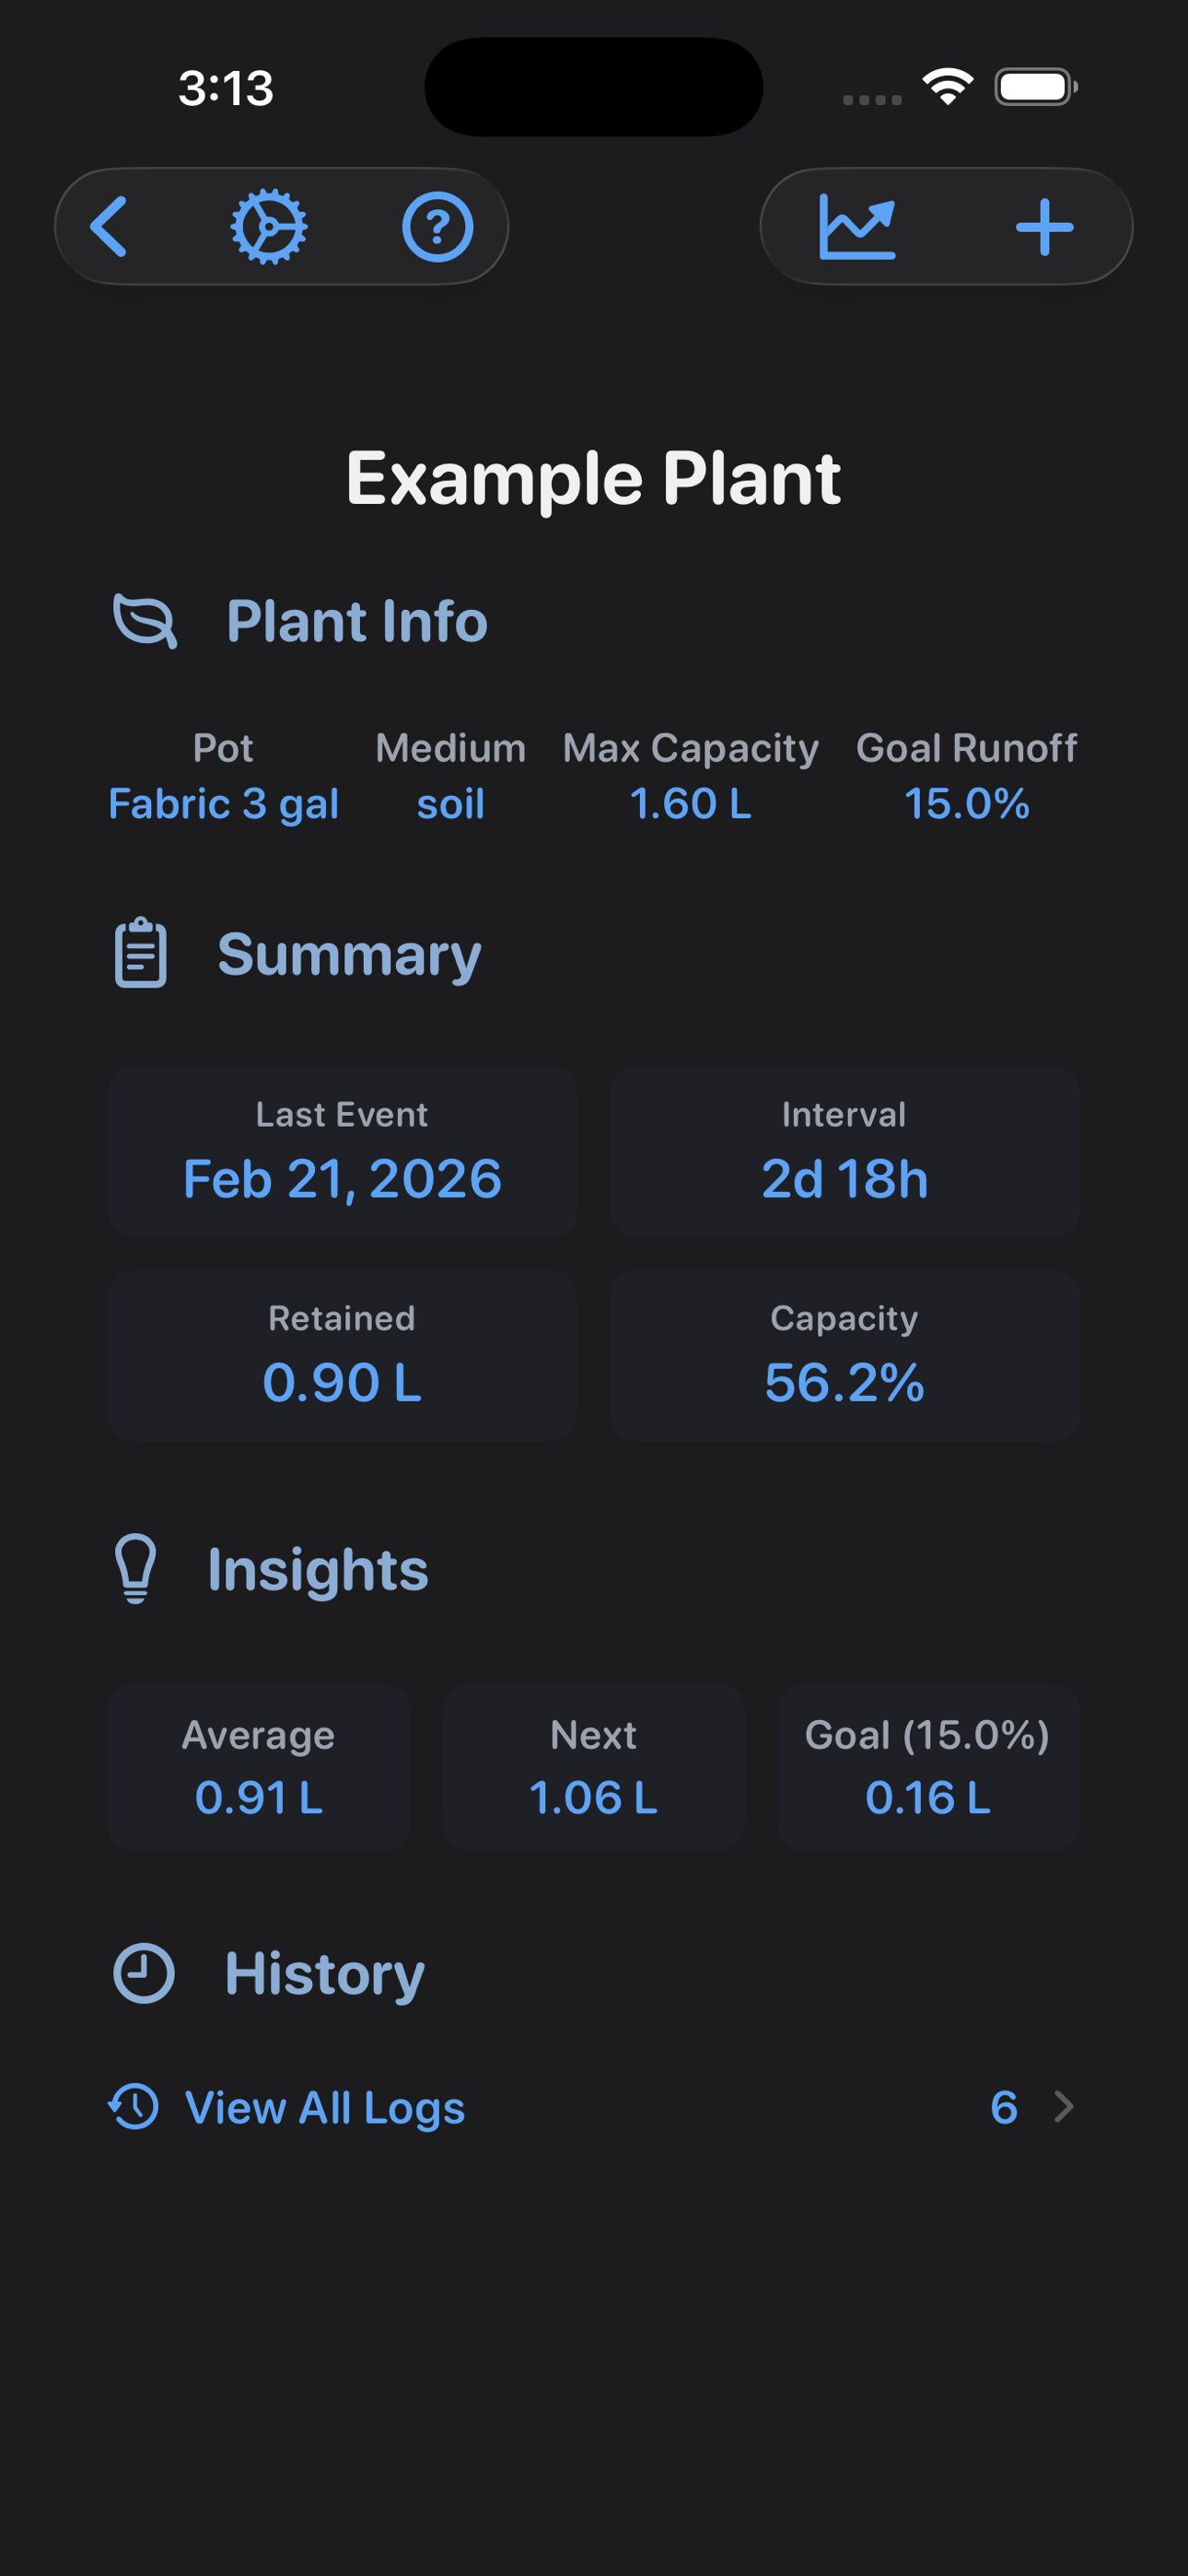
Task: Tap the Summary clipboard icon
Action: [141, 953]
